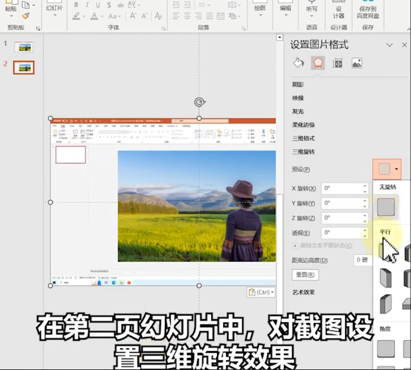The image size is (411, 370).
Task: Open the Designer (设计器) button
Action: [x=338, y=10]
